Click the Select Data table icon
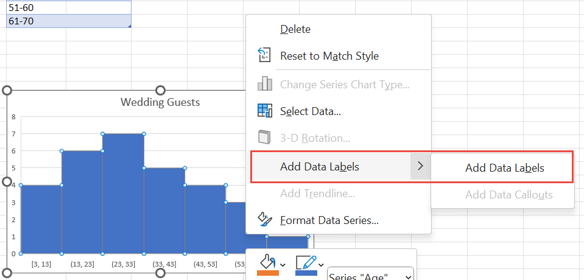This screenshot has height=280, width=584. click(x=265, y=111)
